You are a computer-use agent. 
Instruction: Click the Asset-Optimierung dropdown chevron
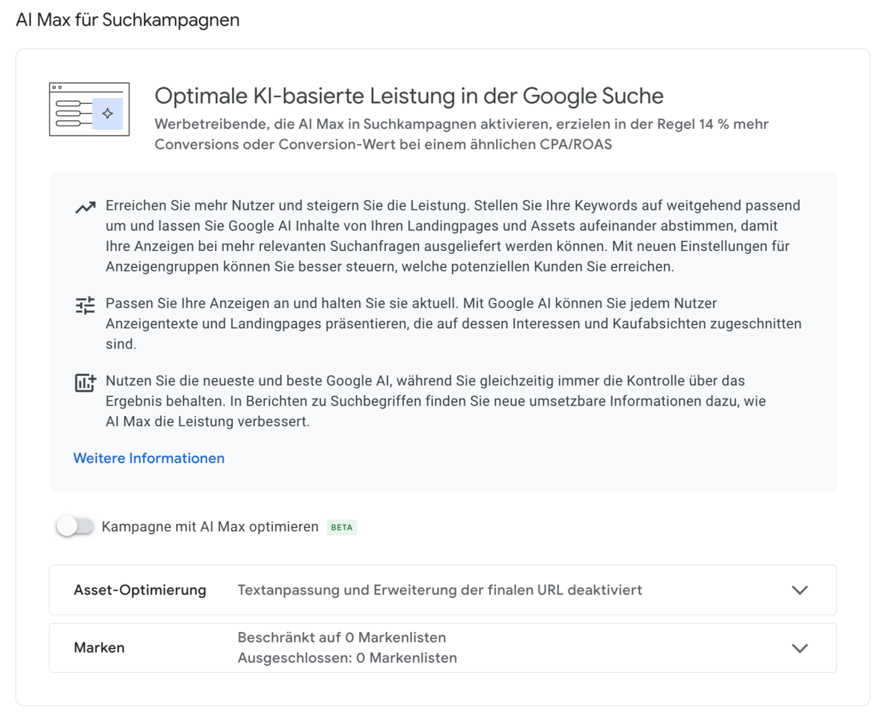[800, 590]
